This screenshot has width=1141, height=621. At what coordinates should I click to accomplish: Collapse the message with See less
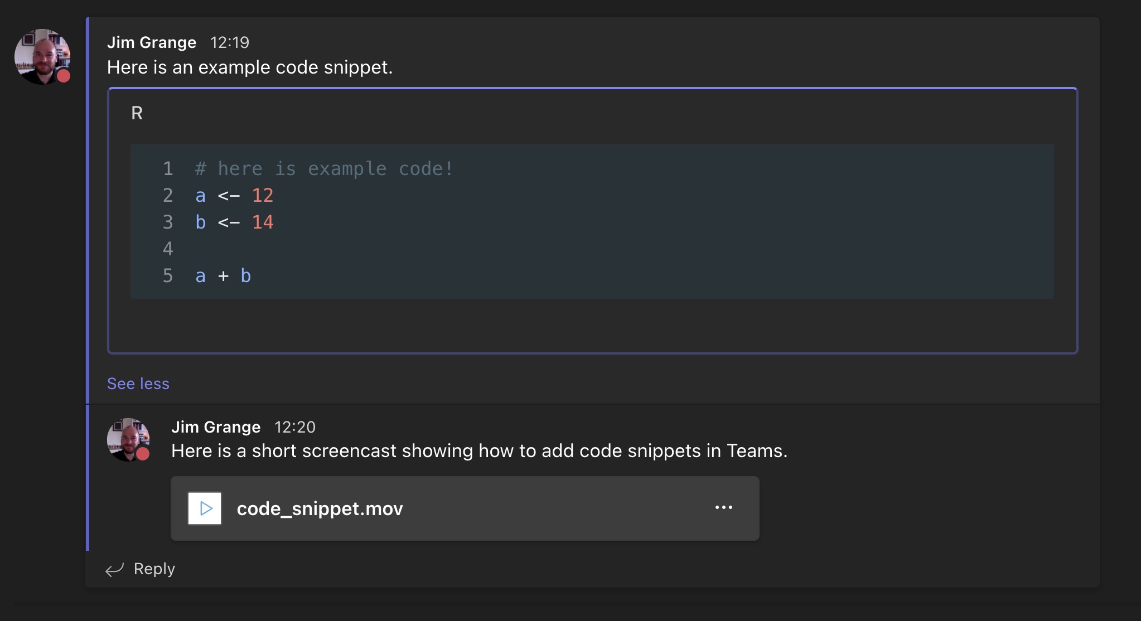138,384
